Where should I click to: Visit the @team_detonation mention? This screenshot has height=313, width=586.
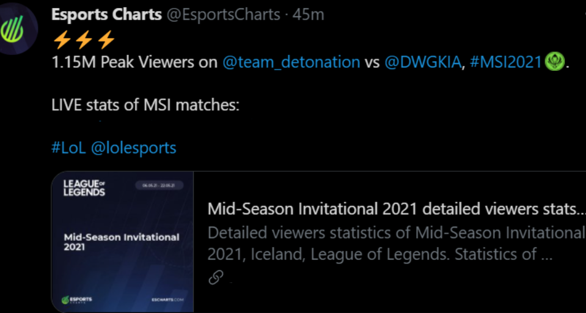(x=291, y=62)
